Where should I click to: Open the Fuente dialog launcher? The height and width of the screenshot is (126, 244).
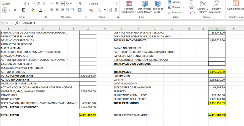point(46,17)
